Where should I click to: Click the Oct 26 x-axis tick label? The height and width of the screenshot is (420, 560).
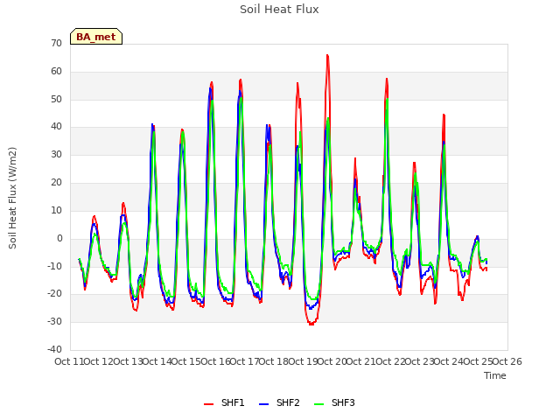[507, 361]
